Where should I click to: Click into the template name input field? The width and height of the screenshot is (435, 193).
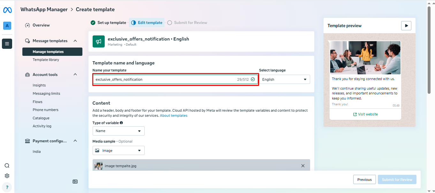tap(175, 79)
